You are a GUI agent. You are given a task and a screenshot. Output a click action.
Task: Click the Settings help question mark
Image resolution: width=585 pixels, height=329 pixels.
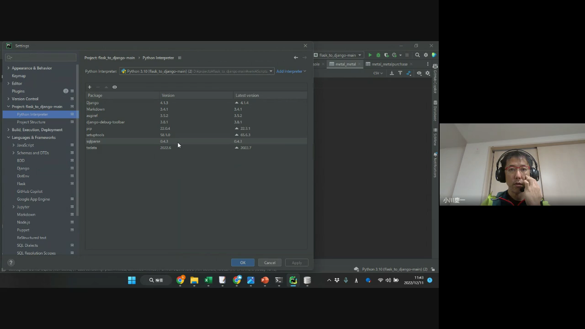[x=11, y=262]
